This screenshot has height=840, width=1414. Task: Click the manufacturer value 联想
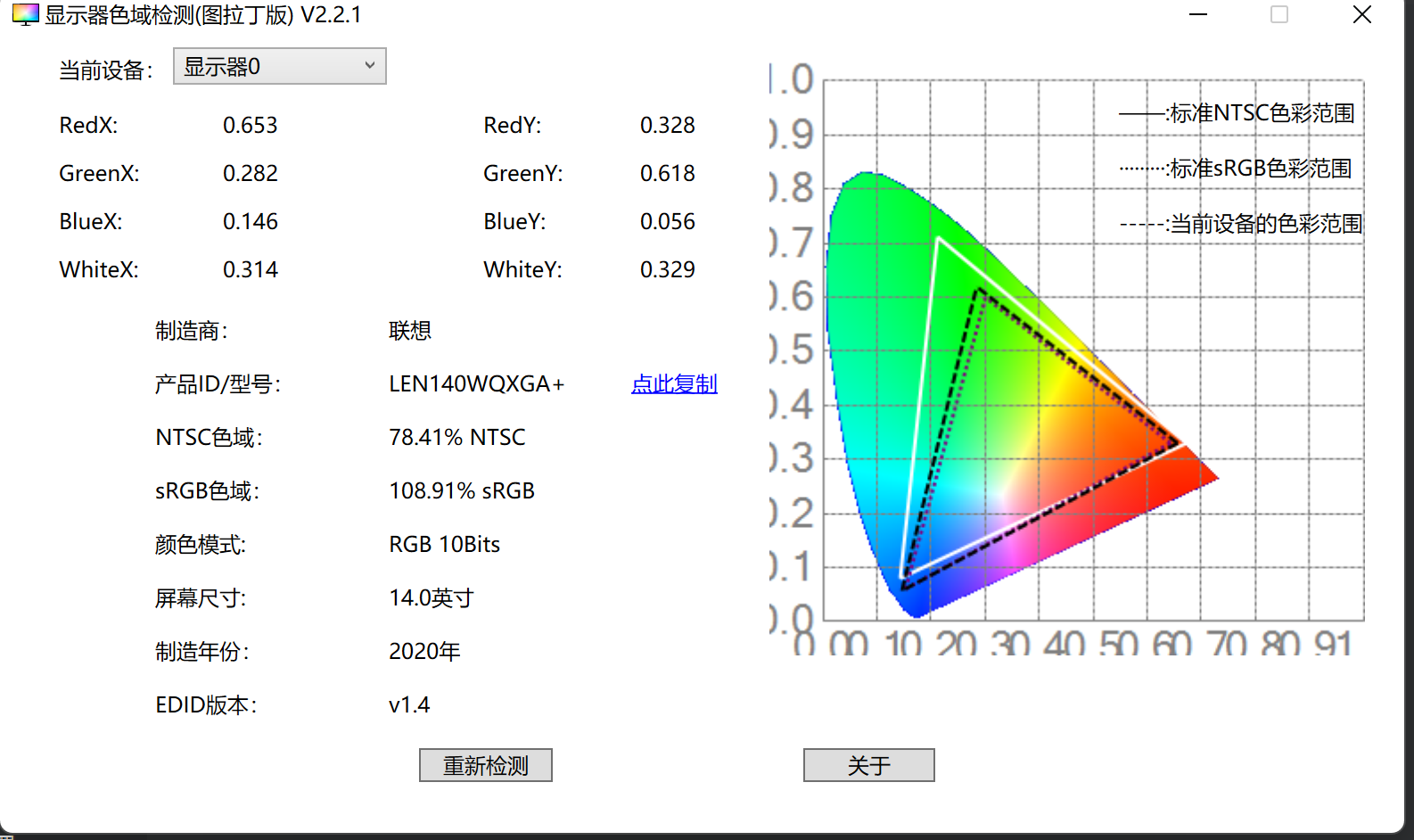tap(410, 331)
